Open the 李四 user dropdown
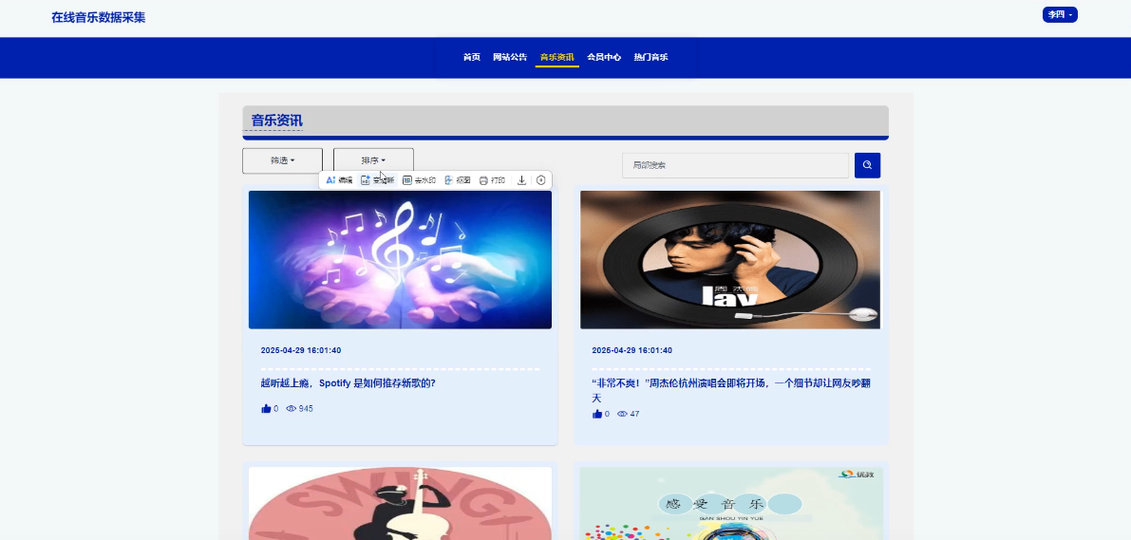Image resolution: width=1131 pixels, height=540 pixels. (1060, 14)
